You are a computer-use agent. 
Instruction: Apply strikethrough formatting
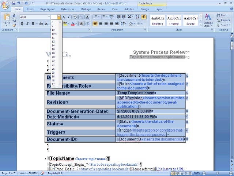coord(41,23)
